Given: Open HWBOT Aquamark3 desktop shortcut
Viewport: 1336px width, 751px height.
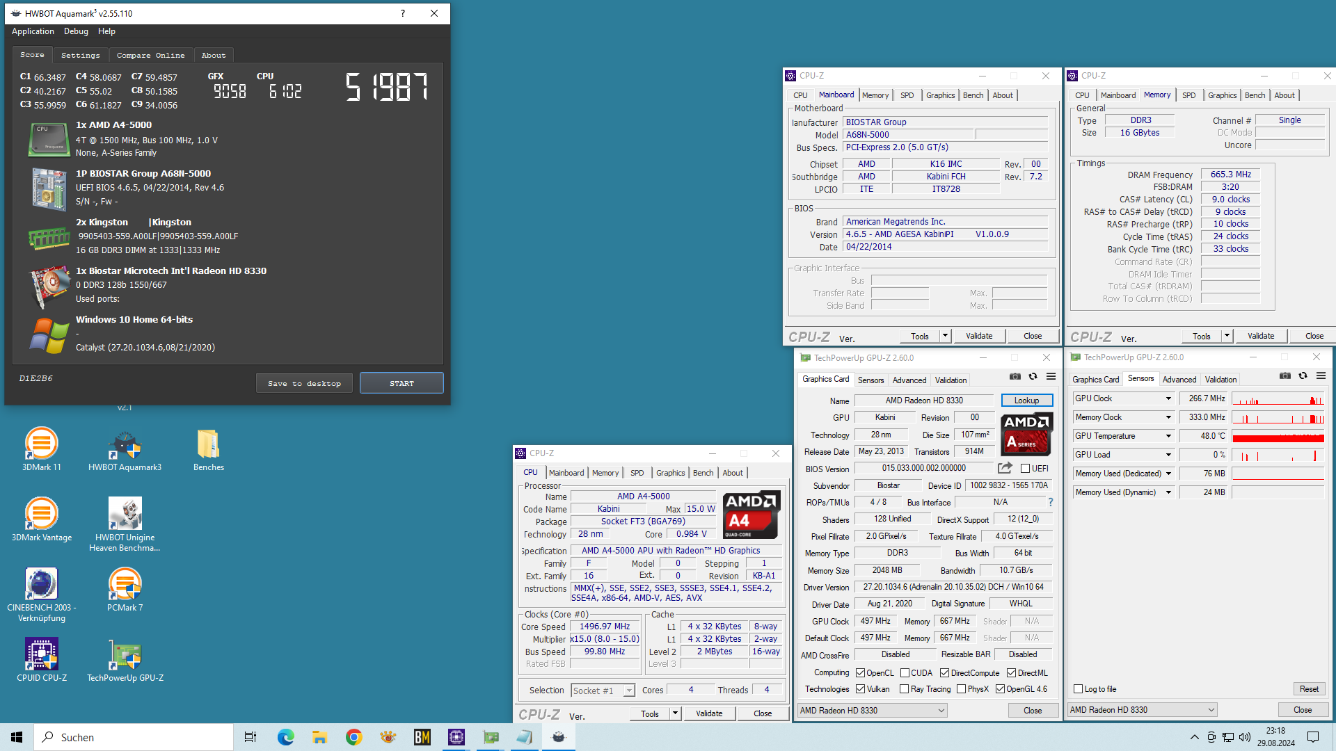Looking at the screenshot, I should click(125, 449).
